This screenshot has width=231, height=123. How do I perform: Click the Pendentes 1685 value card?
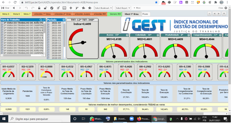pyautogui.click(x=28, y=94)
